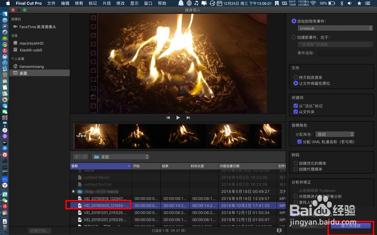Click the 结束 column header
The width and height of the screenshot is (377, 235).
(x=175, y=166)
